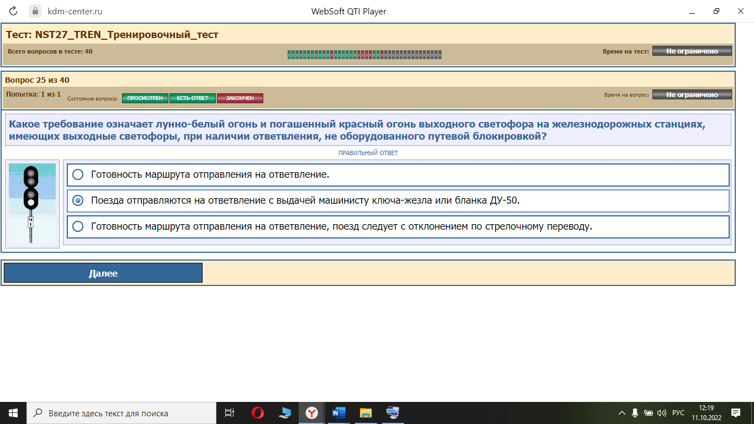
Task: Click the question time 'Не ограничено' field
Action: (x=692, y=94)
